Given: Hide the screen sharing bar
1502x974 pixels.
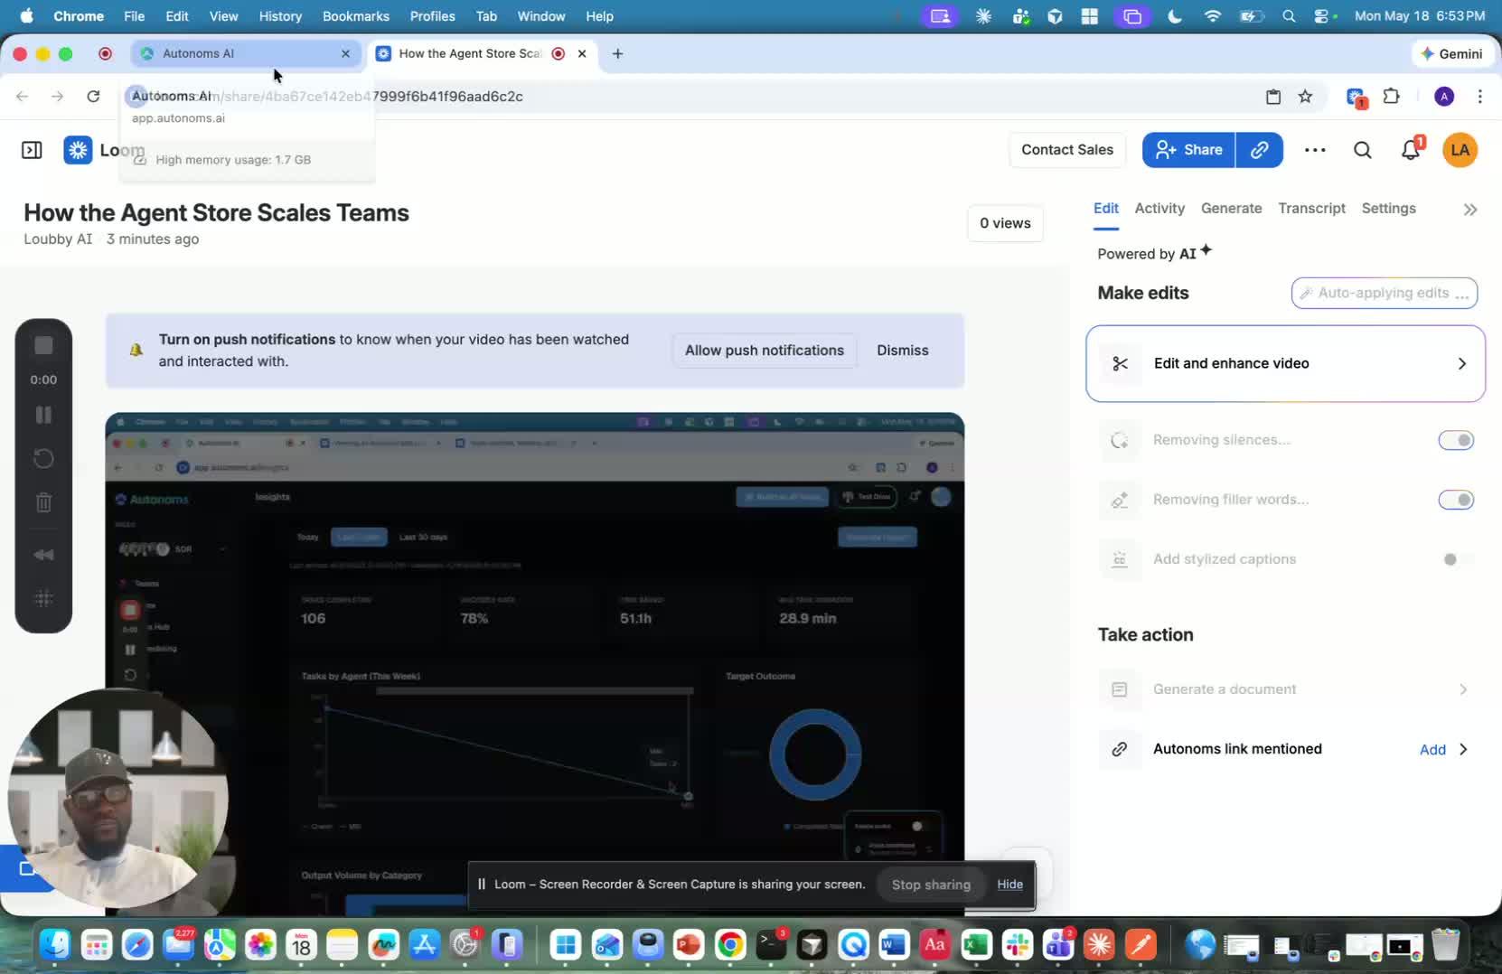Looking at the screenshot, I should pyautogui.click(x=1010, y=885).
